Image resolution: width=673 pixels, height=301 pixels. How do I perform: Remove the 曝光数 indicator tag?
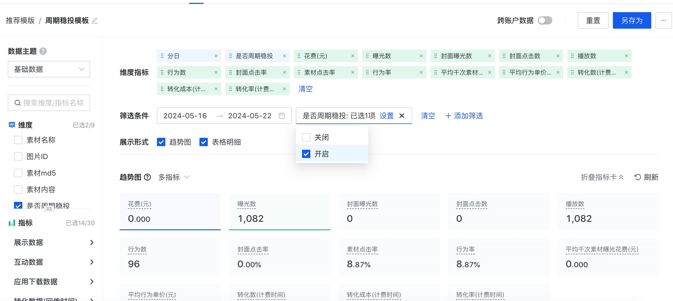421,56
